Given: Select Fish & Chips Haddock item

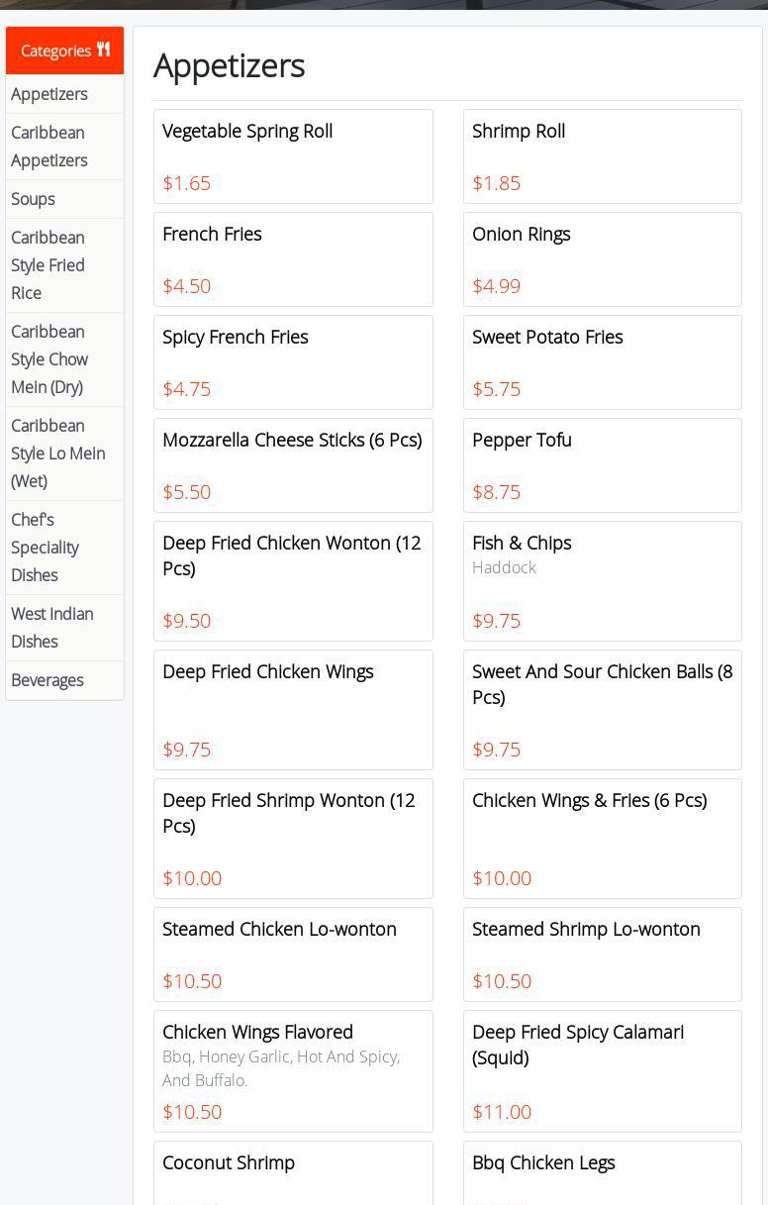Looking at the screenshot, I should click(x=602, y=581).
